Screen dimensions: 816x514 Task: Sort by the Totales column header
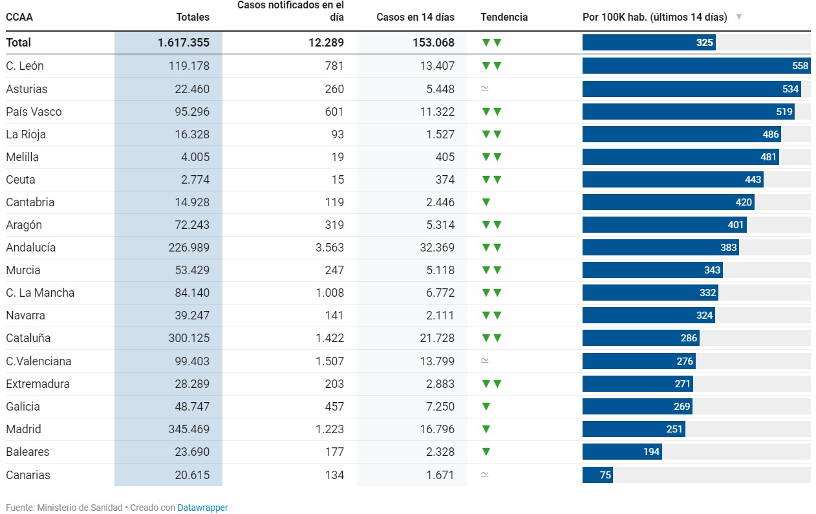click(193, 17)
